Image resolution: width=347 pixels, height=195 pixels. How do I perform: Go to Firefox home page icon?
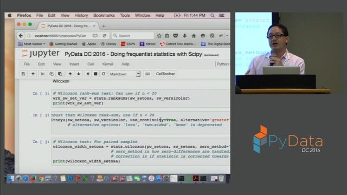(x=194, y=36)
